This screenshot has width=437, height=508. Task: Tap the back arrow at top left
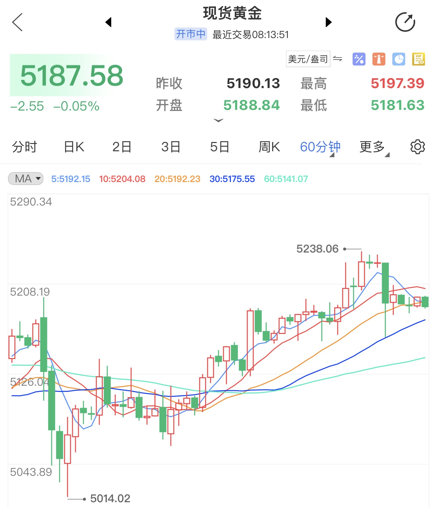tap(17, 23)
